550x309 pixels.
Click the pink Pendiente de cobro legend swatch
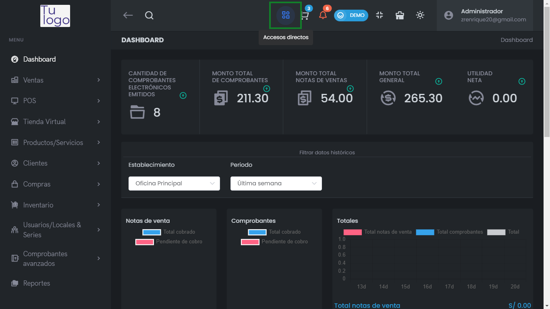point(145,242)
